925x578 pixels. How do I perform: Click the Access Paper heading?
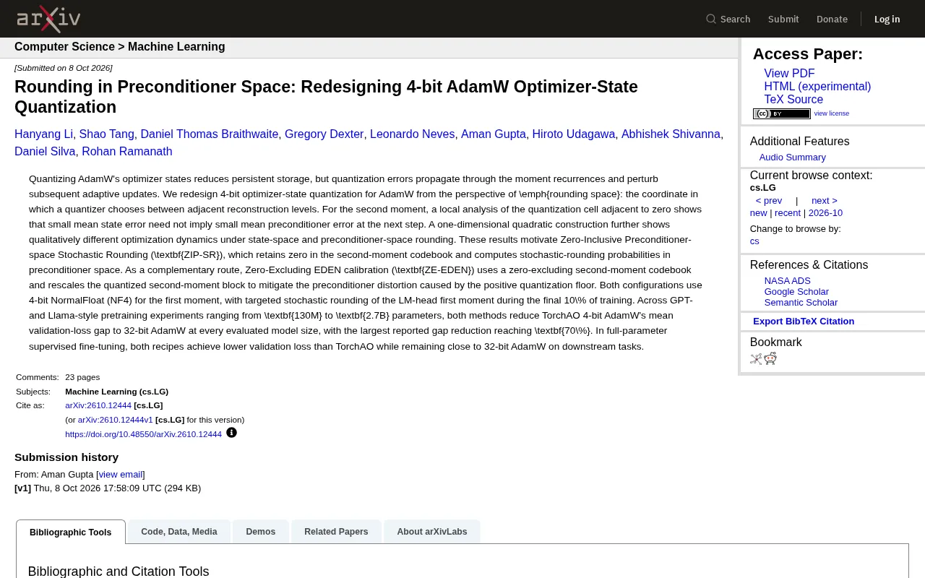pos(807,54)
